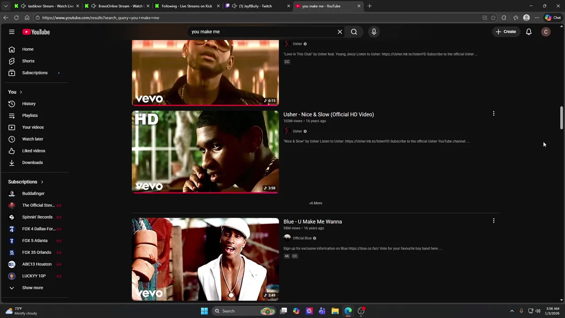This screenshot has height=318, width=565.
Task: Reload the page
Action: tap(16, 18)
